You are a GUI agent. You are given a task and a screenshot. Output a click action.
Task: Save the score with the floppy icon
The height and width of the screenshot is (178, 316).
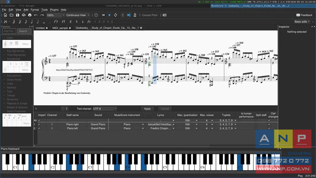coord(17,15)
